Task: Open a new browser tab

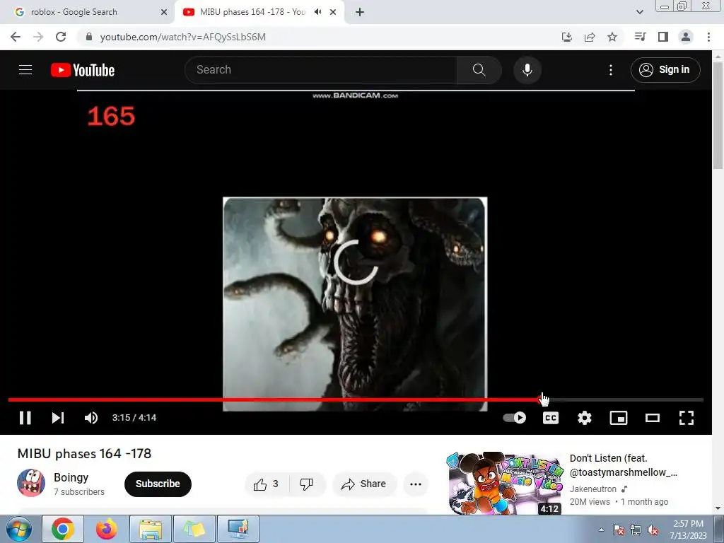Action: click(x=360, y=12)
